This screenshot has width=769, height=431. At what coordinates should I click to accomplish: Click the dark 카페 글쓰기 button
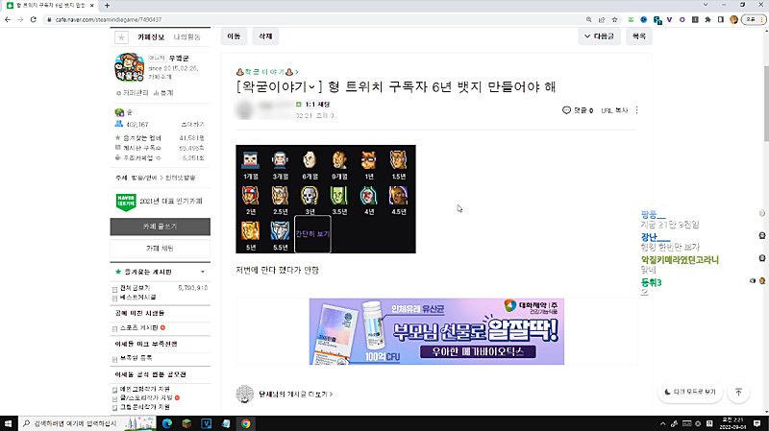coord(160,227)
